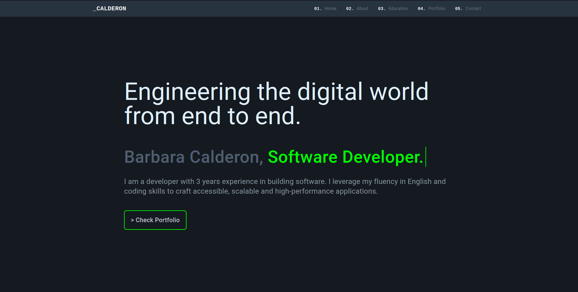Select the Portfolio navigation item
This screenshot has height=292, width=578.
tap(436, 8)
